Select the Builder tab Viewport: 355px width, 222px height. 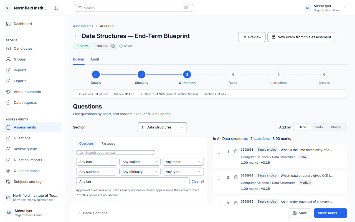(79, 59)
